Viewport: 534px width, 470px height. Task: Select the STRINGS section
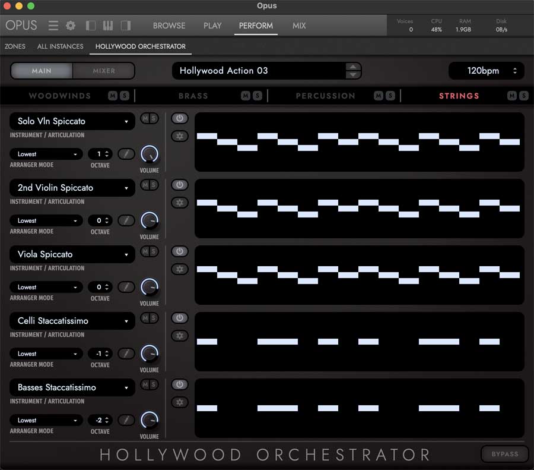tap(459, 96)
